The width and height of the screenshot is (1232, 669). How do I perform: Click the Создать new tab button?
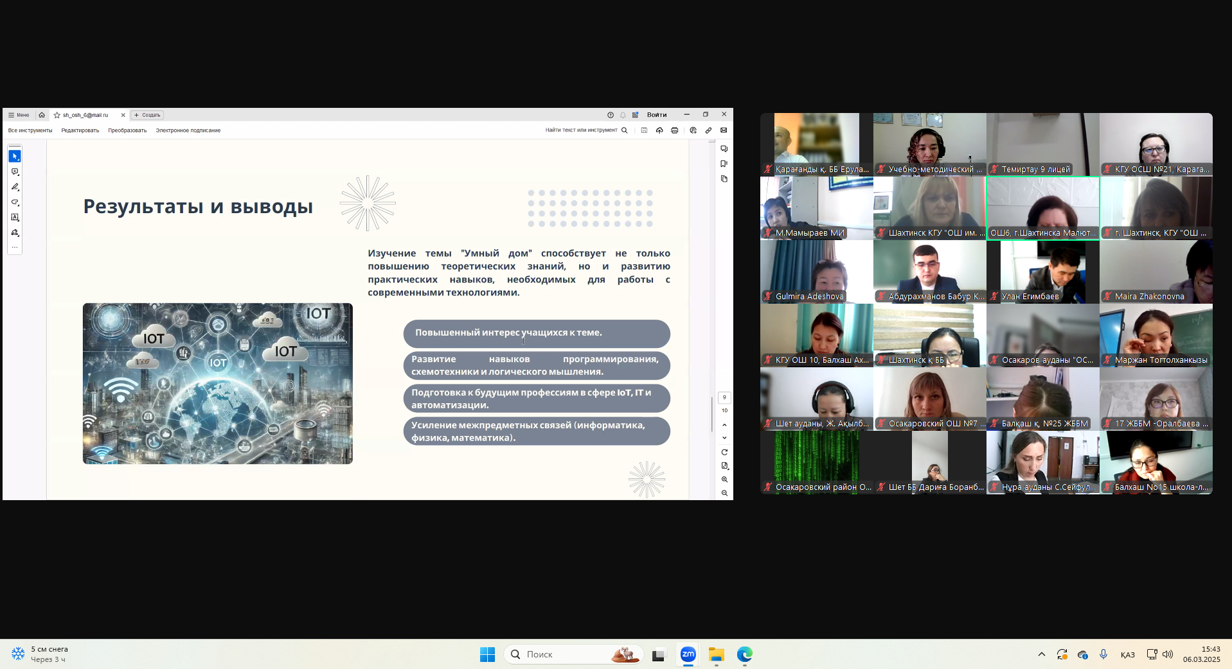[x=147, y=115]
